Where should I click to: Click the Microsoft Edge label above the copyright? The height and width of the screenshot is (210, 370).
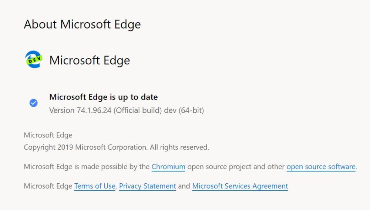coord(48,135)
